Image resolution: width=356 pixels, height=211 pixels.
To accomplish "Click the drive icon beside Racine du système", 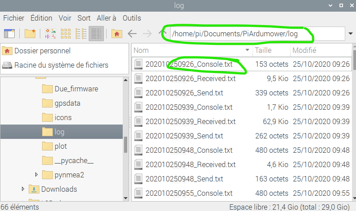I will pyautogui.click(x=7, y=65).
